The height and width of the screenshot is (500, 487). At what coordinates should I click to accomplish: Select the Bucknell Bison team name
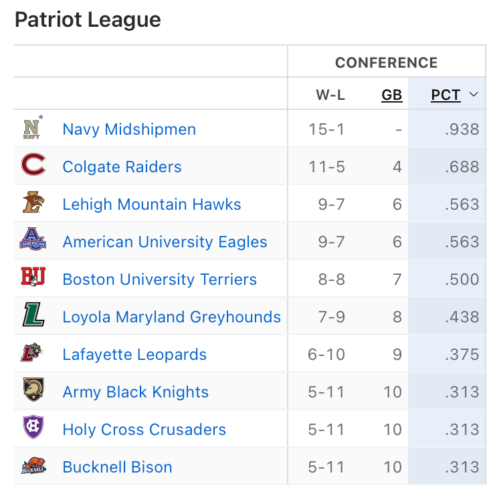tap(118, 467)
